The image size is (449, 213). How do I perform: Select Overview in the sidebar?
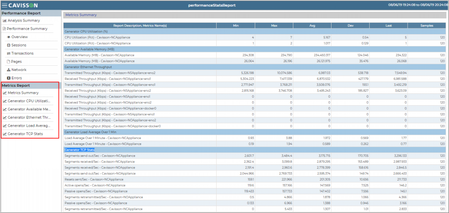(19, 37)
